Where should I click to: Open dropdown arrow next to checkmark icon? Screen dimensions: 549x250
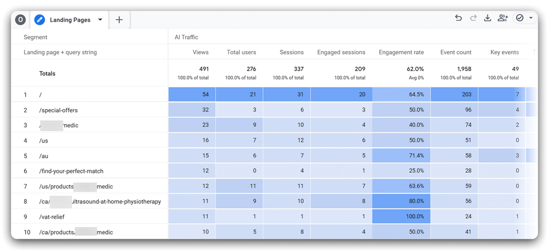coord(531,18)
